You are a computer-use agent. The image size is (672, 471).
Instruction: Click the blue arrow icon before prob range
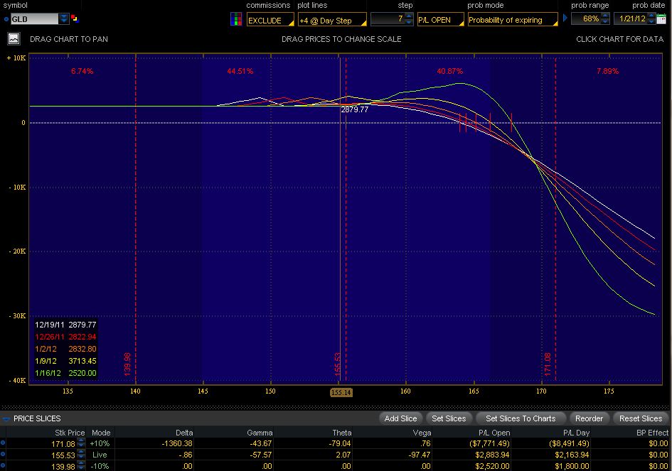click(565, 18)
